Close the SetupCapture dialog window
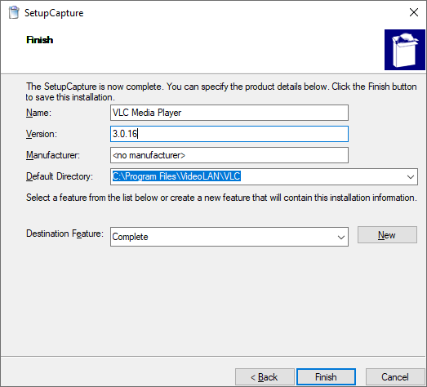The image size is (427, 387). pos(414,12)
